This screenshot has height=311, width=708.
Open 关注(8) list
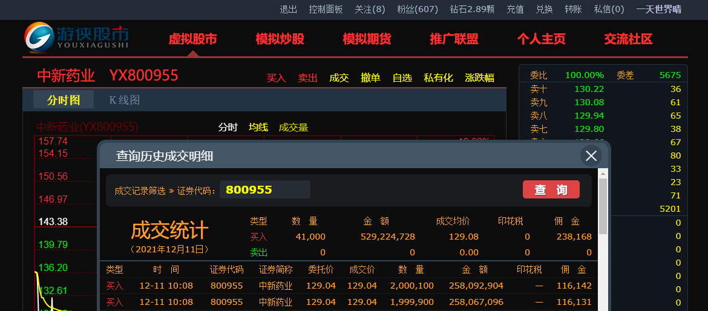point(370,9)
